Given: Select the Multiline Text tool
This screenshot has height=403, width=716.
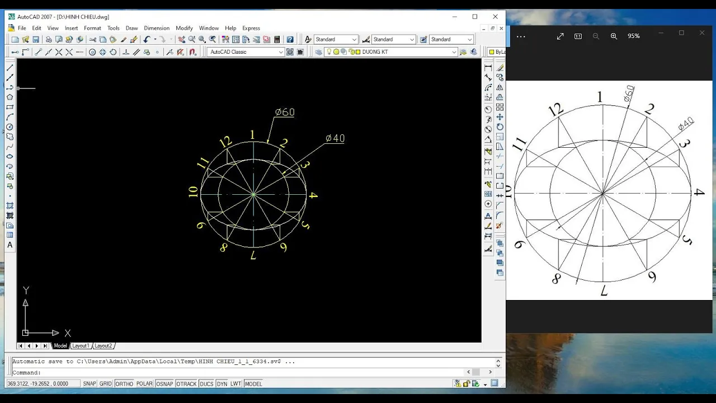Looking at the screenshot, I should click(x=10, y=245).
